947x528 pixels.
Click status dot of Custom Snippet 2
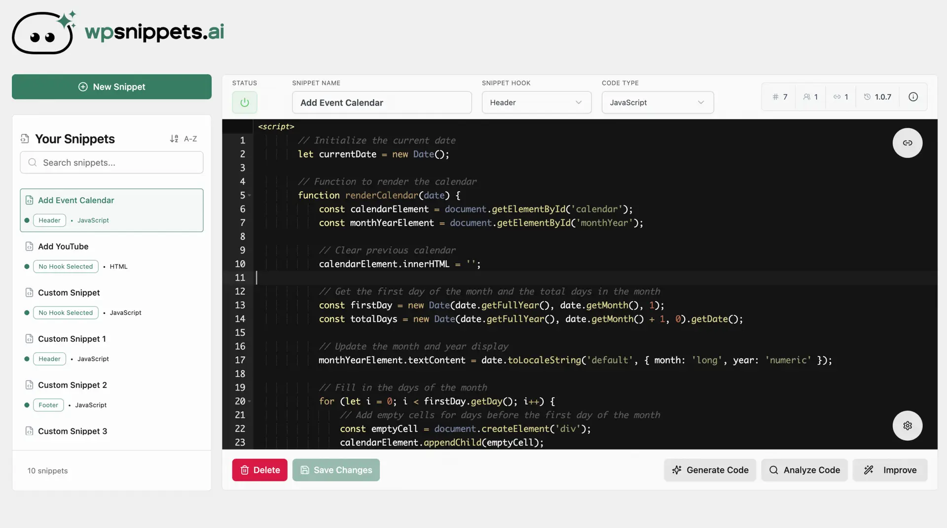tap(27, 405)
